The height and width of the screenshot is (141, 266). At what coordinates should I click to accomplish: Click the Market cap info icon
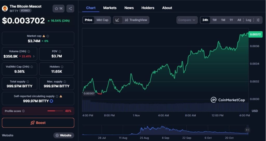(x=48, y=36)
